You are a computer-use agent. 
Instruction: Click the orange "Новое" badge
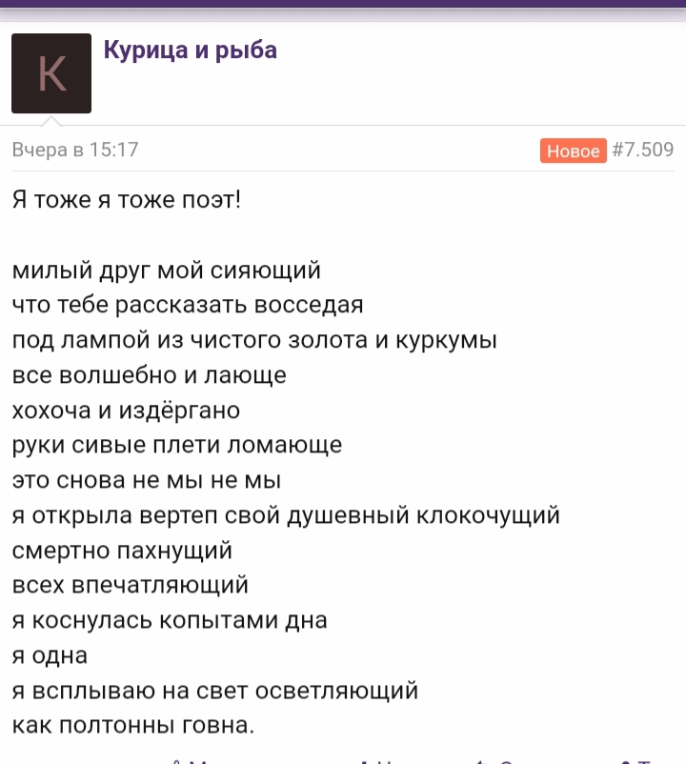coord(573,151)
